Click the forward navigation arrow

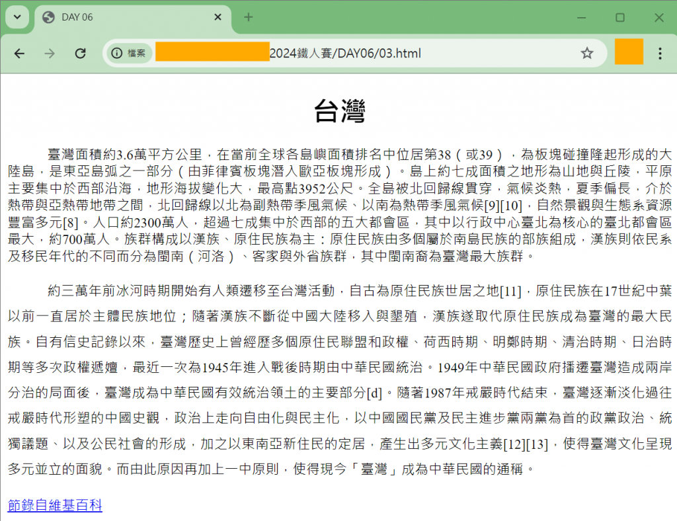(50, 53)
